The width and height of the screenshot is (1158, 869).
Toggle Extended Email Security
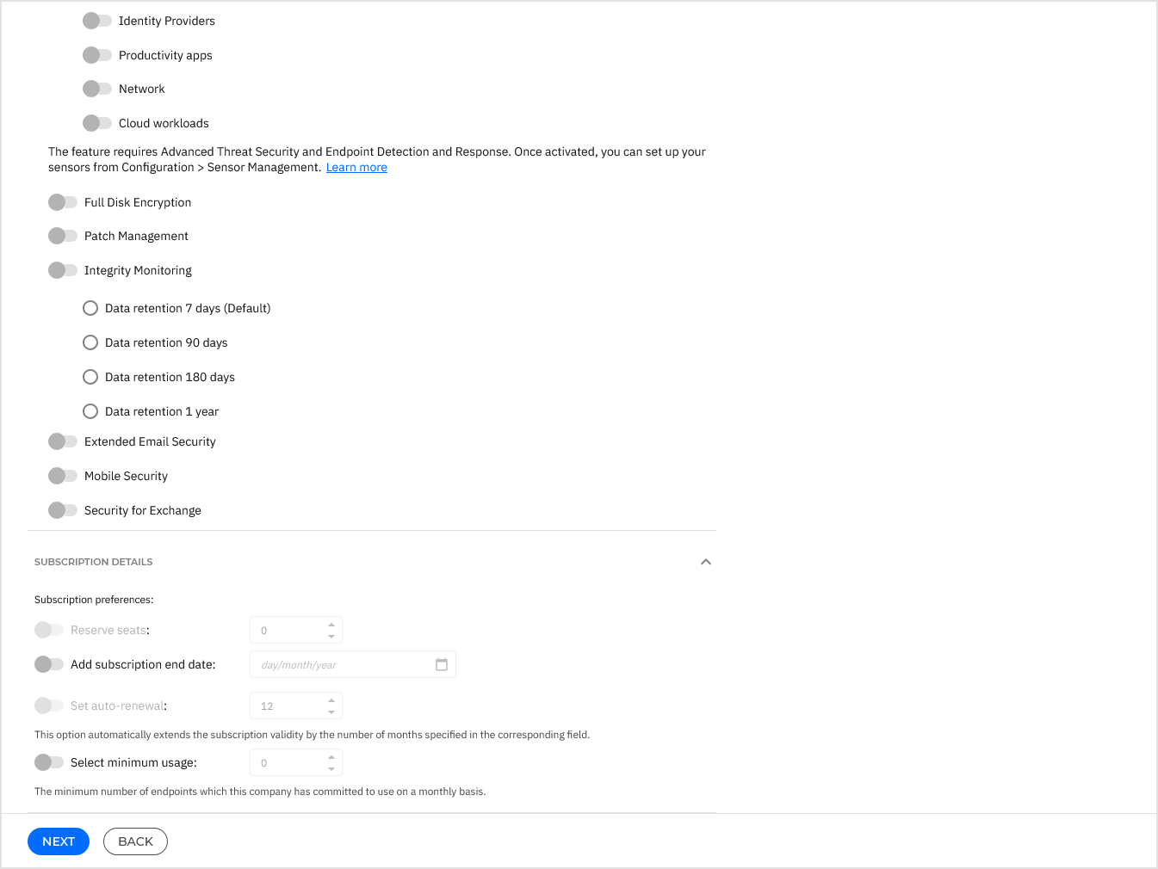[64, 441]
